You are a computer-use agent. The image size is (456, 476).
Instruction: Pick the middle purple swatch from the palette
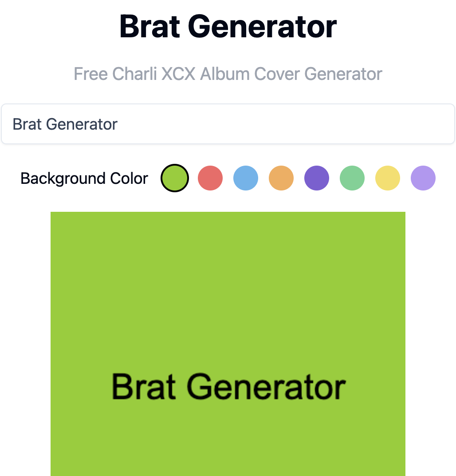316,178
